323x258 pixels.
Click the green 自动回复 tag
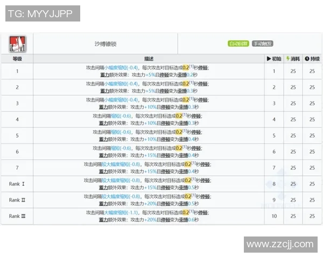coord(238,44)
